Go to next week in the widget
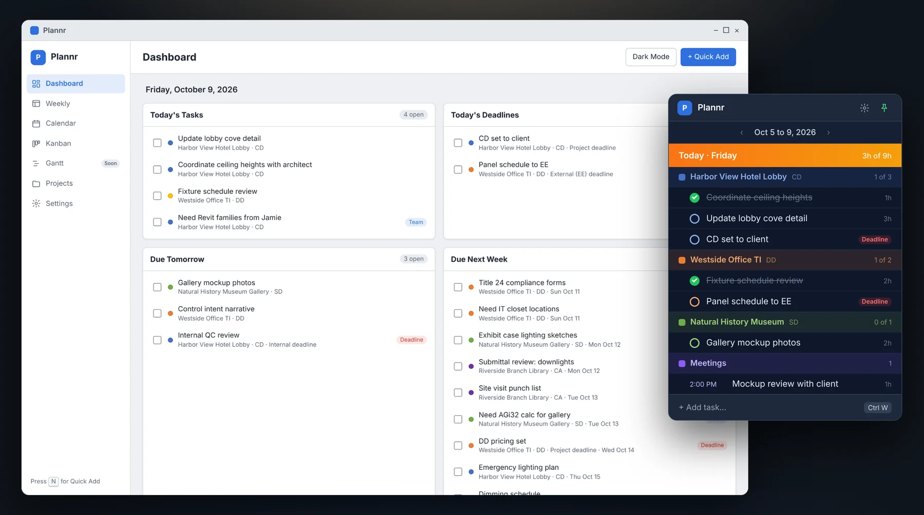The image size is (924, 515). pyautogui.click(x=829, y=132)
